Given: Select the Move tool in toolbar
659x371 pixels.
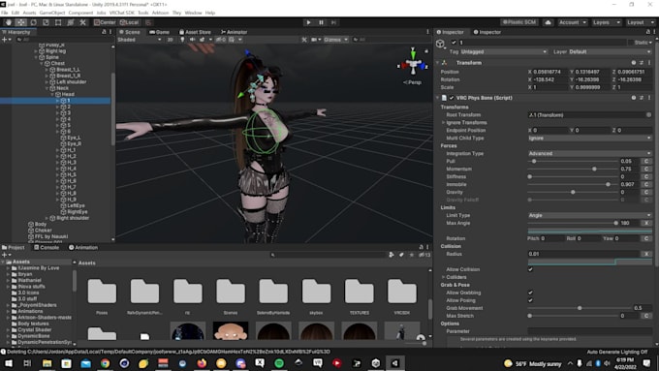Looking at the screenshot, I should pyautogui.click(x=21, y=22).
